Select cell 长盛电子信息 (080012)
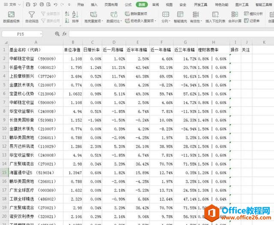 [x=36, y=67]
